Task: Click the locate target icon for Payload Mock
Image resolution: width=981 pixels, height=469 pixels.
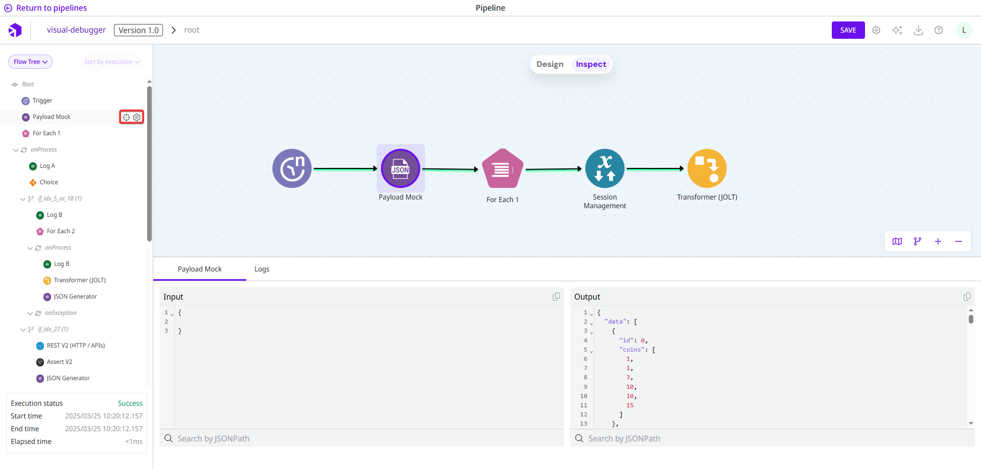Action: click(x=126, y=117)
